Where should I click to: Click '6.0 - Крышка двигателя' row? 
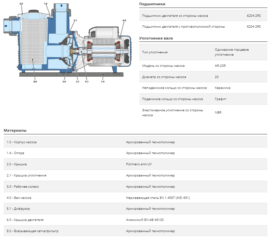coord(136,220)
